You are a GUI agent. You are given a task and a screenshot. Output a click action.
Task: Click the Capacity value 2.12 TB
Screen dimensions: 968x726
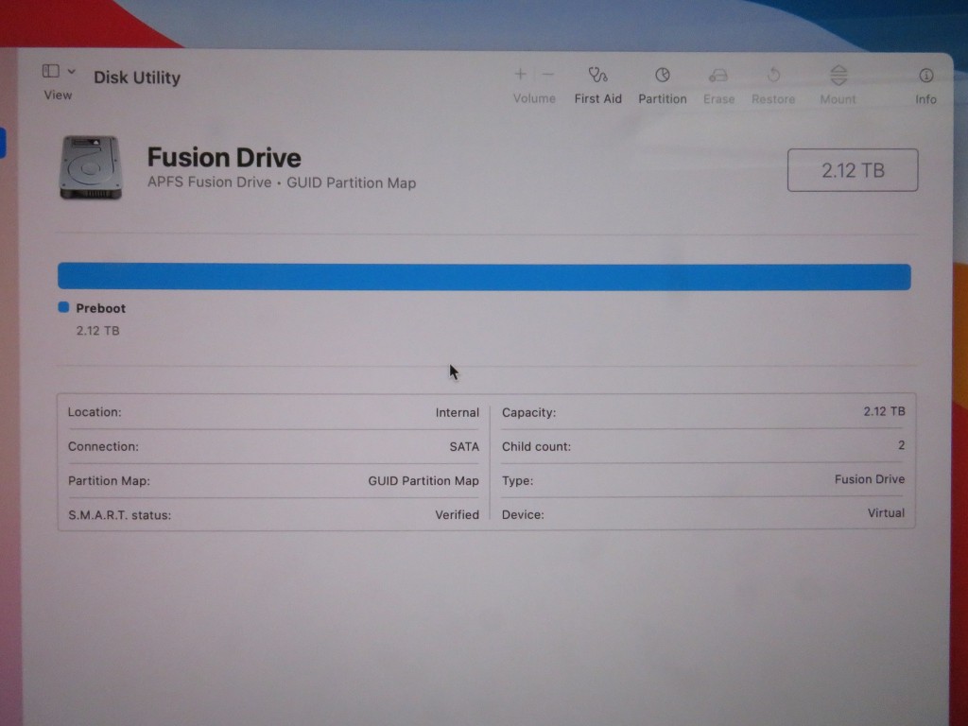[884, 411]
